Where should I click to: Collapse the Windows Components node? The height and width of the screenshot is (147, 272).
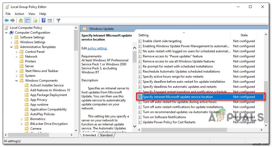coord(16,81)
